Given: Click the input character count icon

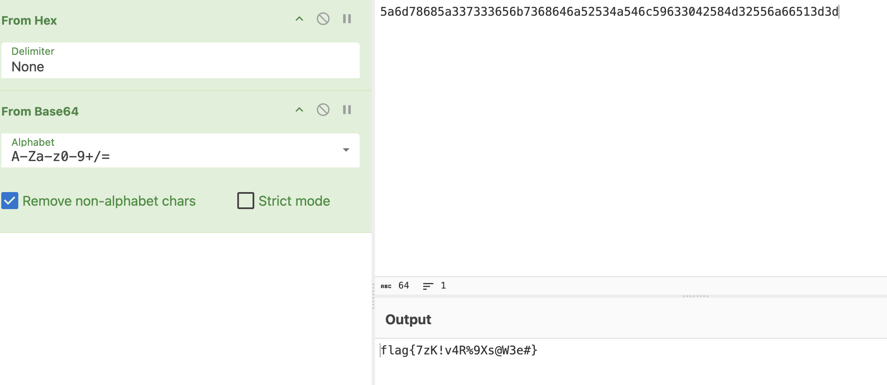Looking at the screenshot, I should pos(386,286).
